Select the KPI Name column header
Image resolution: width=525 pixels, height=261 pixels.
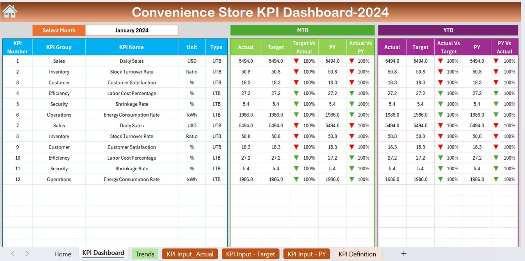coord(131,47)
